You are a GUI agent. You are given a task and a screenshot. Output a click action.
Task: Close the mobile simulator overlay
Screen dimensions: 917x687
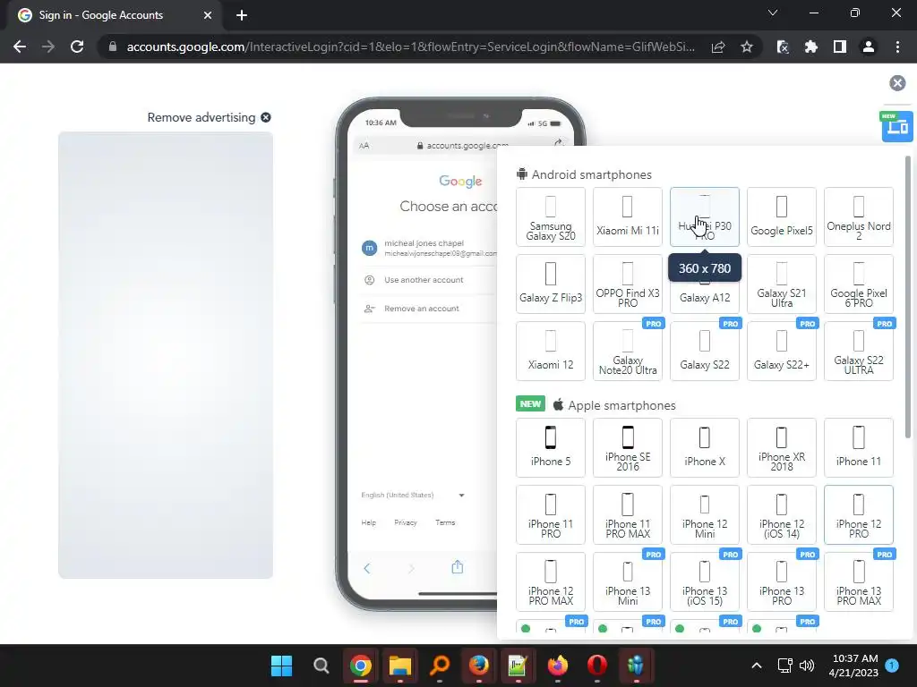click(x=897, y=83)
